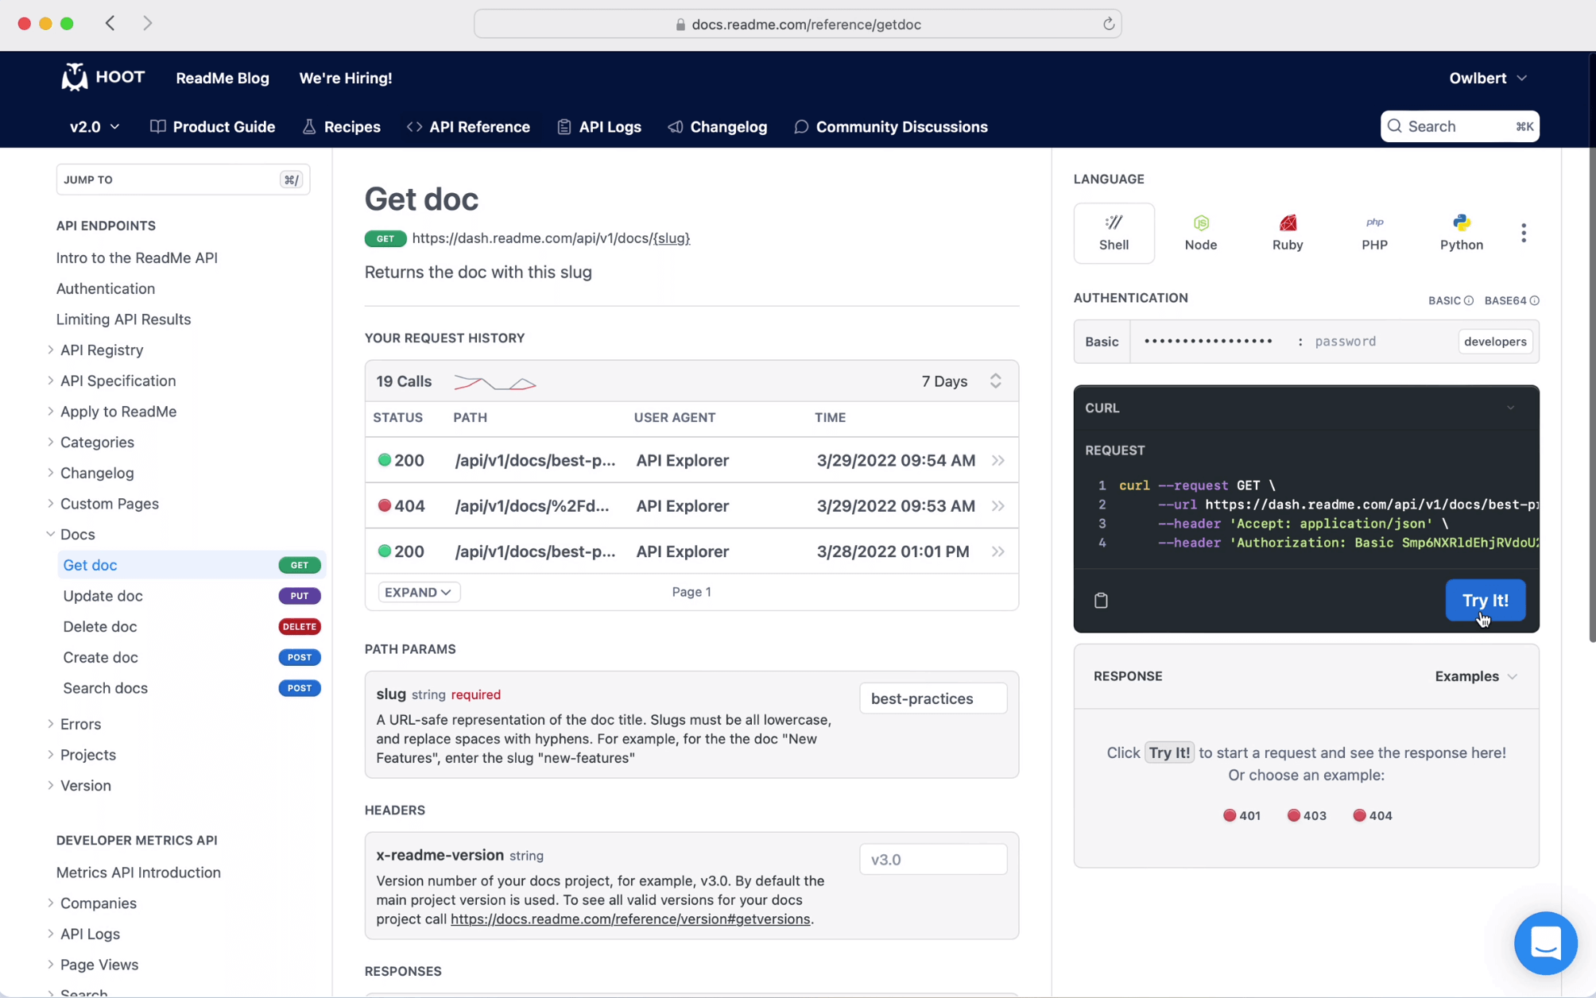Click the BASIC info icon
Viewport: 1596px width, 998px height.
pos(1468,300)
